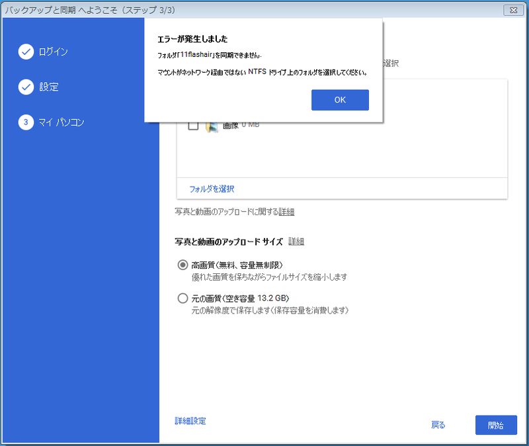The width and height of the screenshot is (529, 446).
Task: Click OK in the error dialog
Action: pos(340,100)
